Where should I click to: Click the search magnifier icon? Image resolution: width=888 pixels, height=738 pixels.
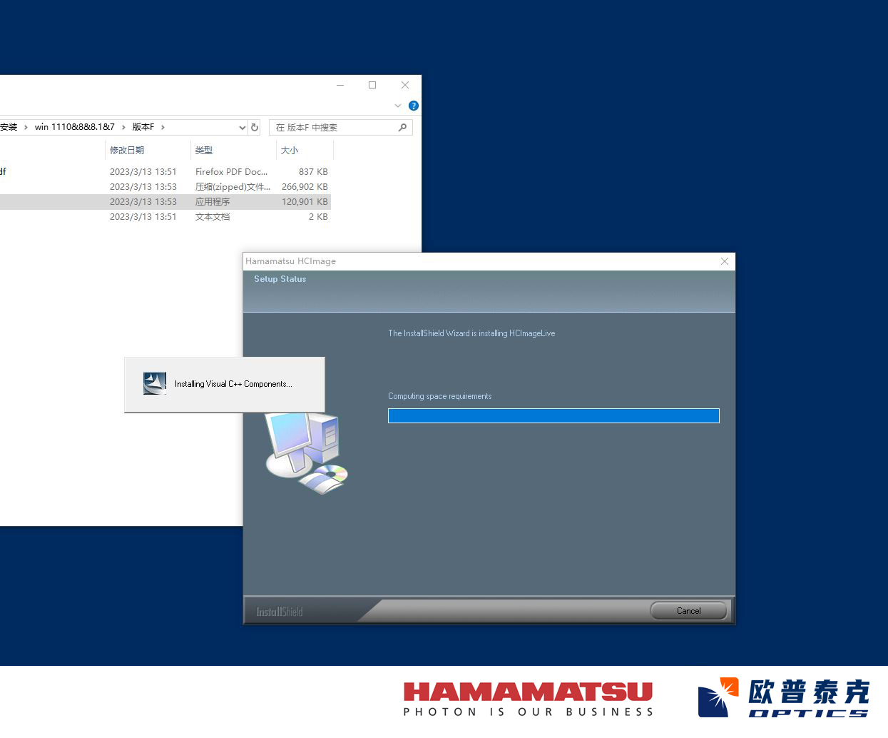coord(402,128)
